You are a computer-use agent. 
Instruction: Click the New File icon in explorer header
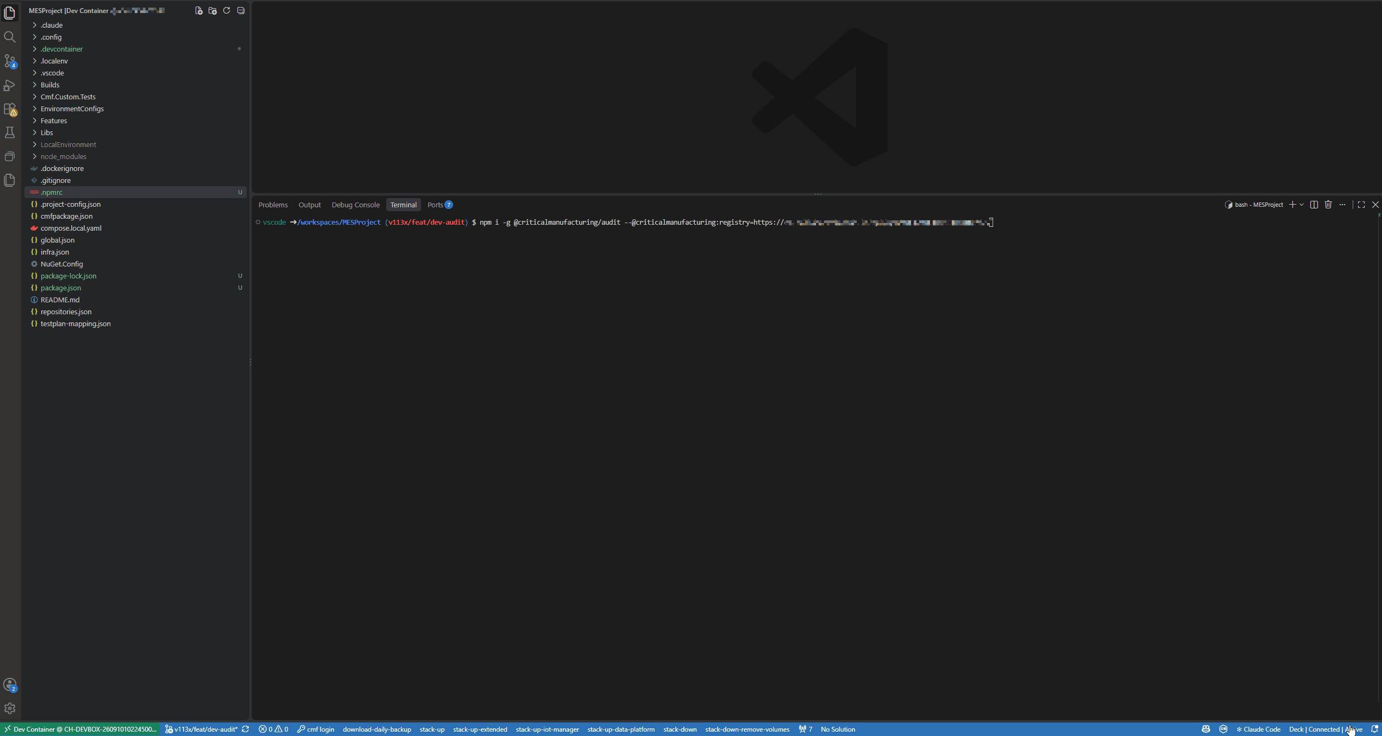pyautogui.click(x=199, y=10)
